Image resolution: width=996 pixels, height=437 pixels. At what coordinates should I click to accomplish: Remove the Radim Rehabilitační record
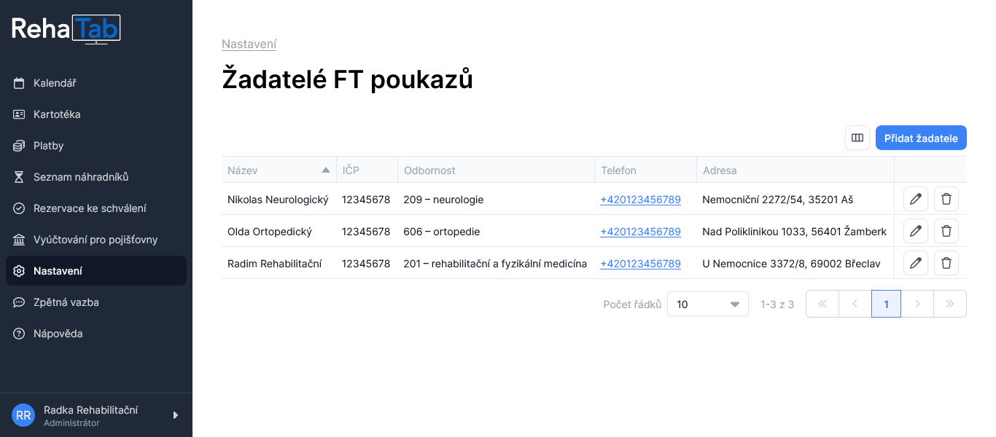point(946,263)
